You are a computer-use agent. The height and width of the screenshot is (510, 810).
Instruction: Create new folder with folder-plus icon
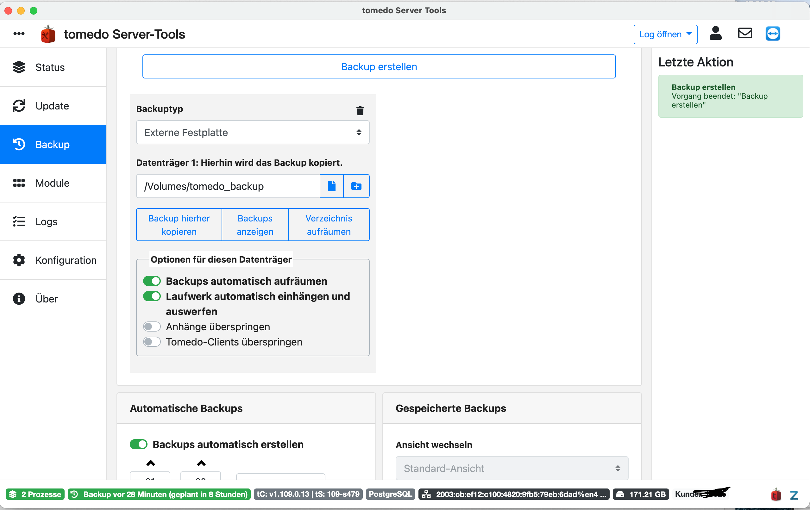356,186
